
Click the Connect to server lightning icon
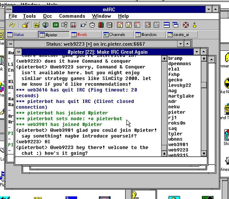[12, 25]
